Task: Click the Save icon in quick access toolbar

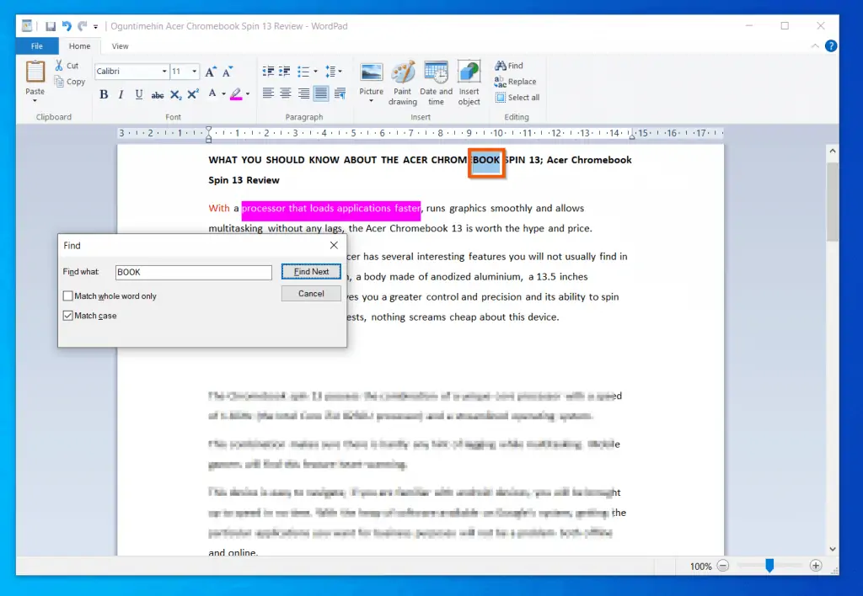Action: point(51,26)
